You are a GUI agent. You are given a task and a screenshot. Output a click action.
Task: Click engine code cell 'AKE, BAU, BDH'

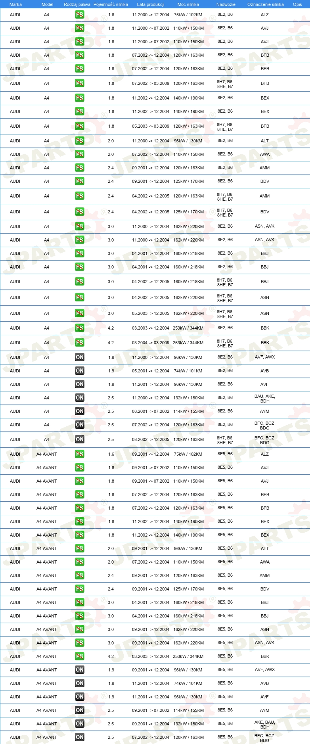coord(265,725)
